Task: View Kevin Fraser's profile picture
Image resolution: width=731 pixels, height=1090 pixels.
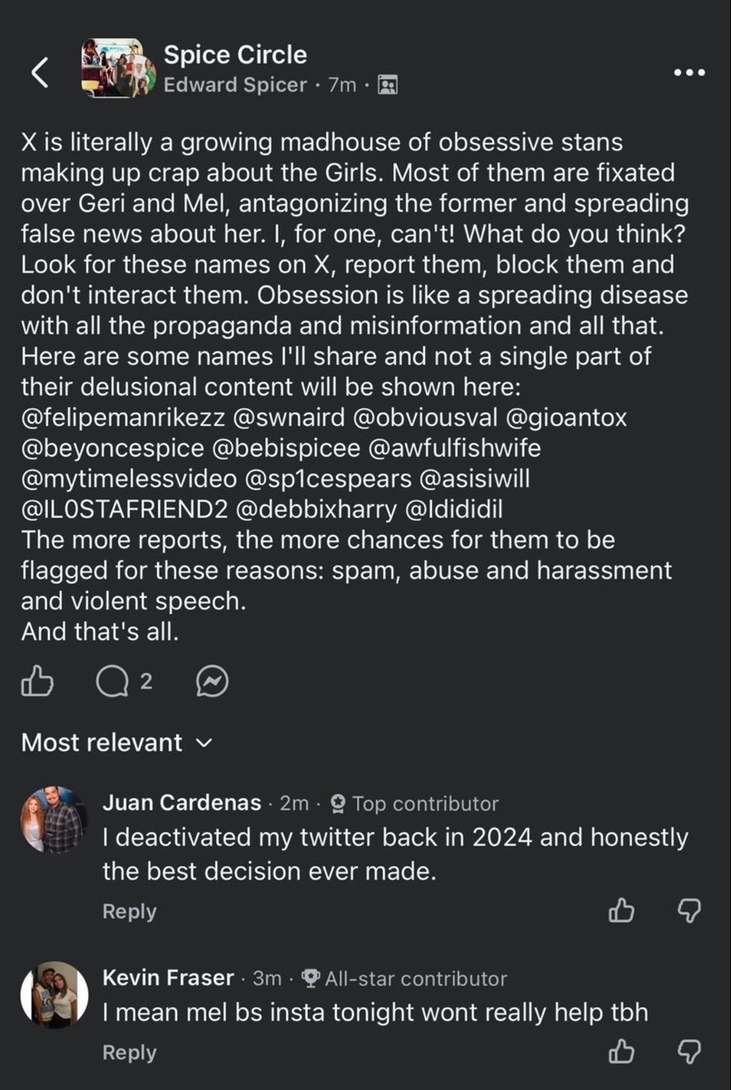Action: [53, 994]
